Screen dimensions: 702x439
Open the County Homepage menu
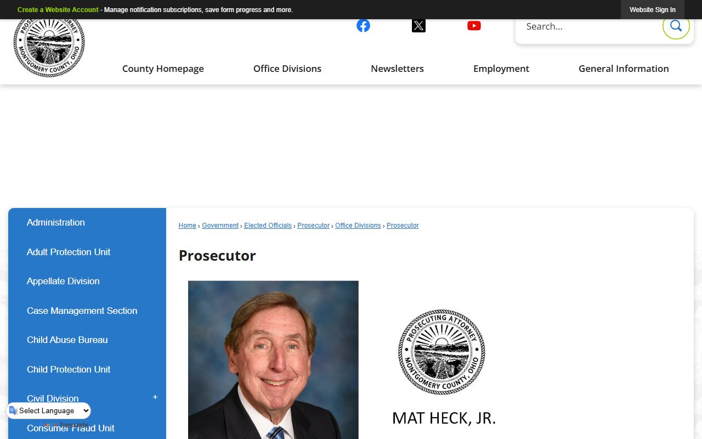click(163, 69)
